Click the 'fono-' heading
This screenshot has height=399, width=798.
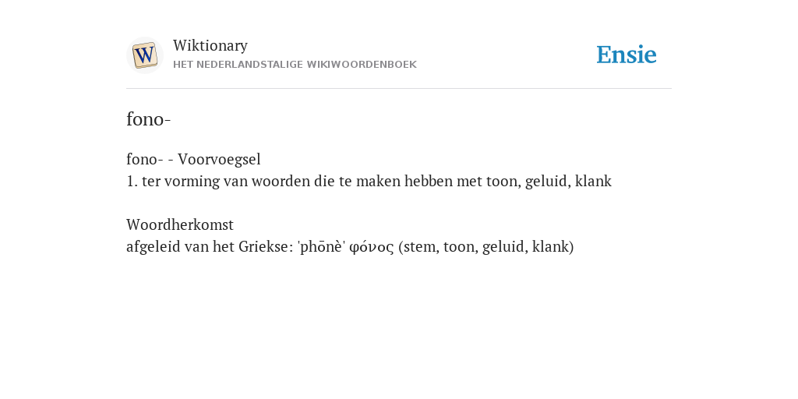pos(149,119)
